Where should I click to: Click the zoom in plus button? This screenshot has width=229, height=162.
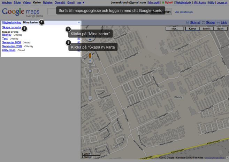[90, 61]
